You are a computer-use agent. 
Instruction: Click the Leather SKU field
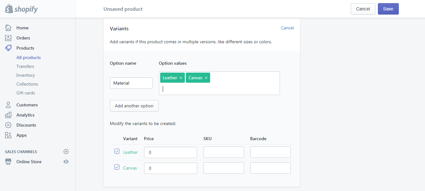(224, 152)
